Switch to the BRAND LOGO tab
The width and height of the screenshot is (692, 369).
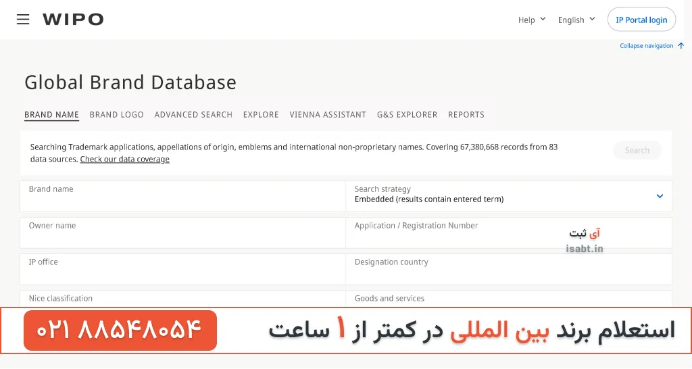tap(116, 115)
